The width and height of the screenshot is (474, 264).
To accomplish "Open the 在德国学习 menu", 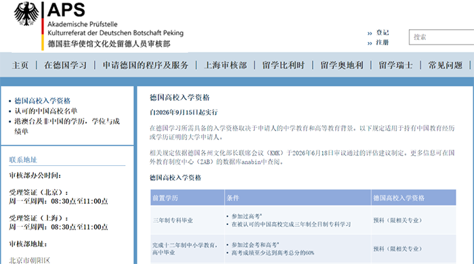I will (x=65, y=65).
